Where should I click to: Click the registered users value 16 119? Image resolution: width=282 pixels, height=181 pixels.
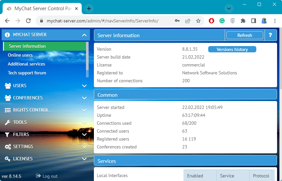coord(189,139)
